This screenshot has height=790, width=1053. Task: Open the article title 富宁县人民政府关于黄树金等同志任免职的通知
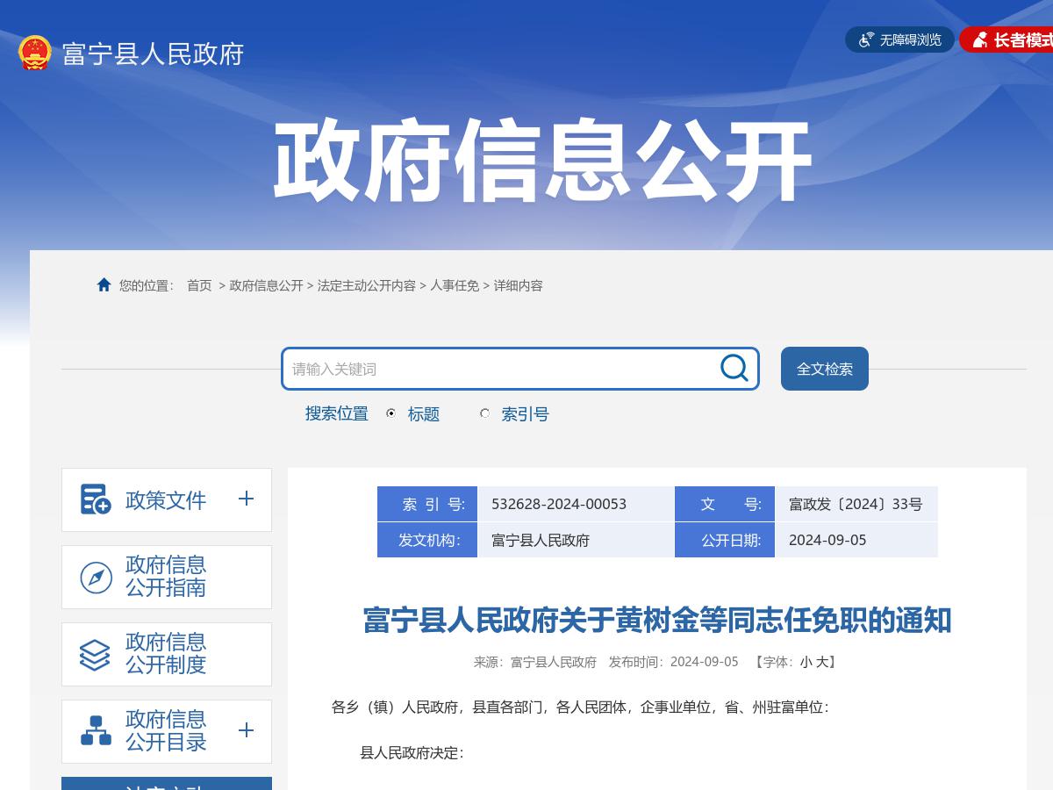coord(658,620)
